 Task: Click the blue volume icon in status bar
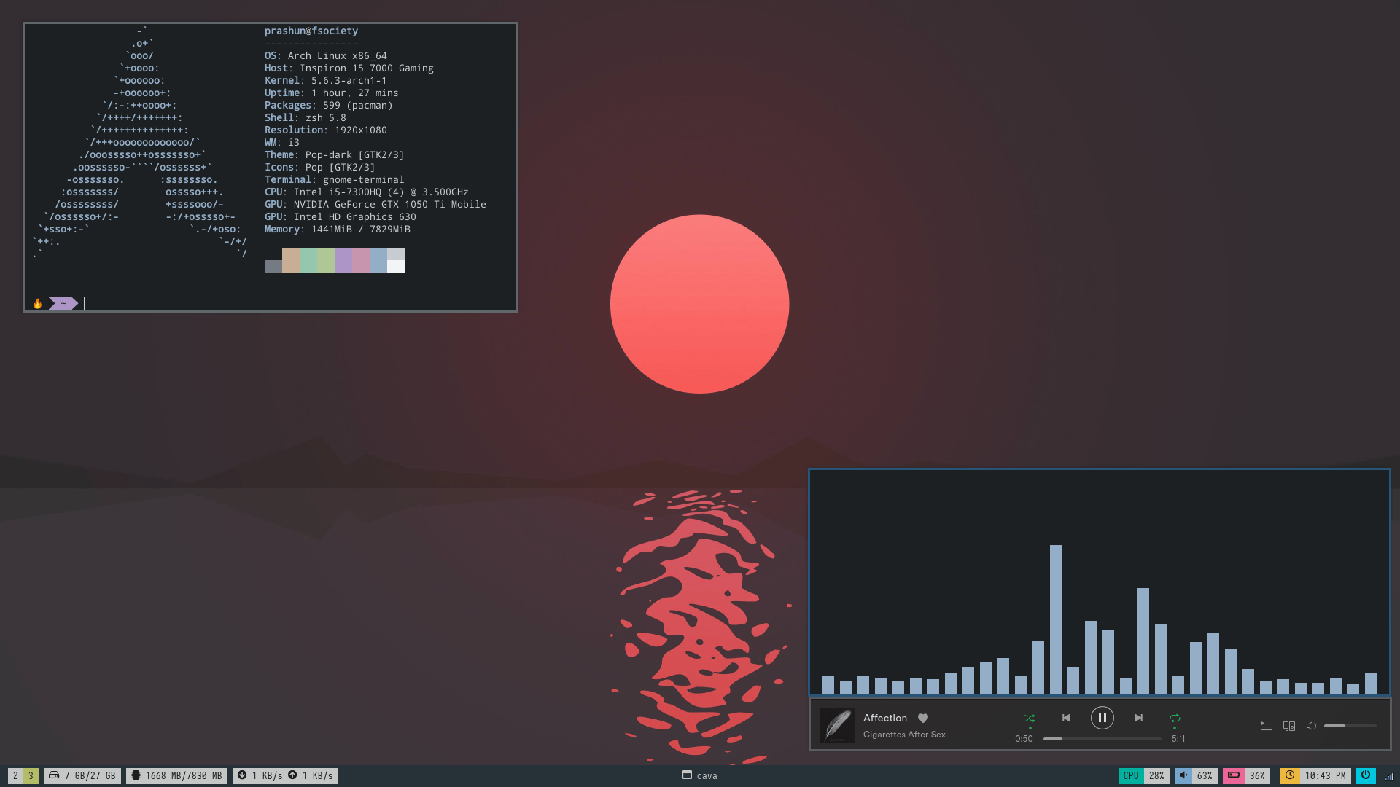click(1183, 775)
